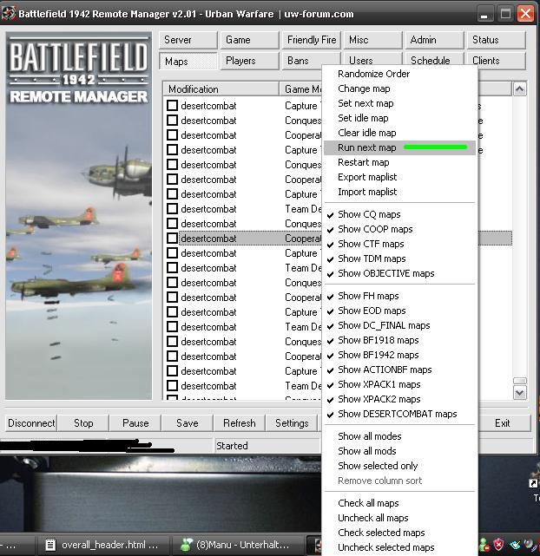
Task: Open the Status tab
Action: 497,40
